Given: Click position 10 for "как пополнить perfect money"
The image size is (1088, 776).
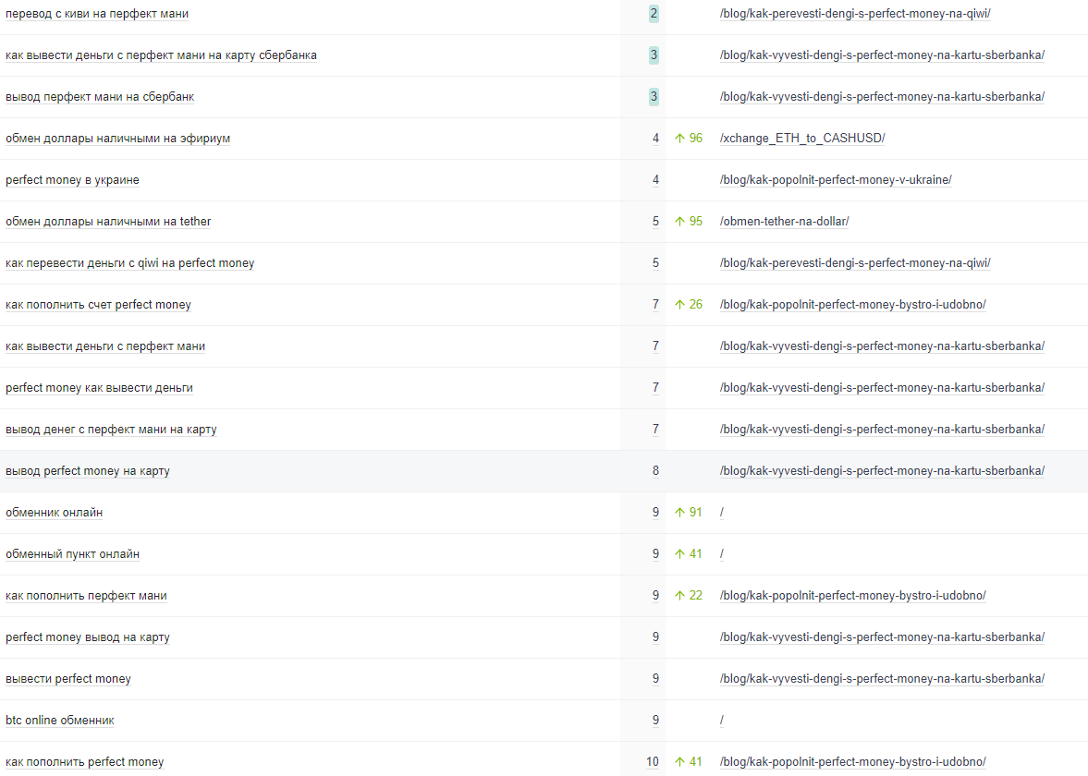Looking at the screenshot, I should click(653, 763).
